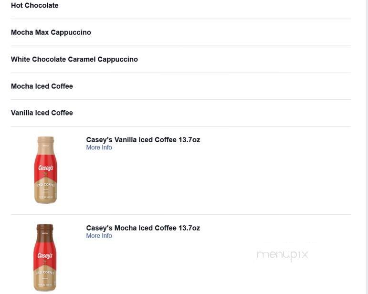
Task: Click the Iced Coffee label on mocha bottle
Action: (45, 273)
